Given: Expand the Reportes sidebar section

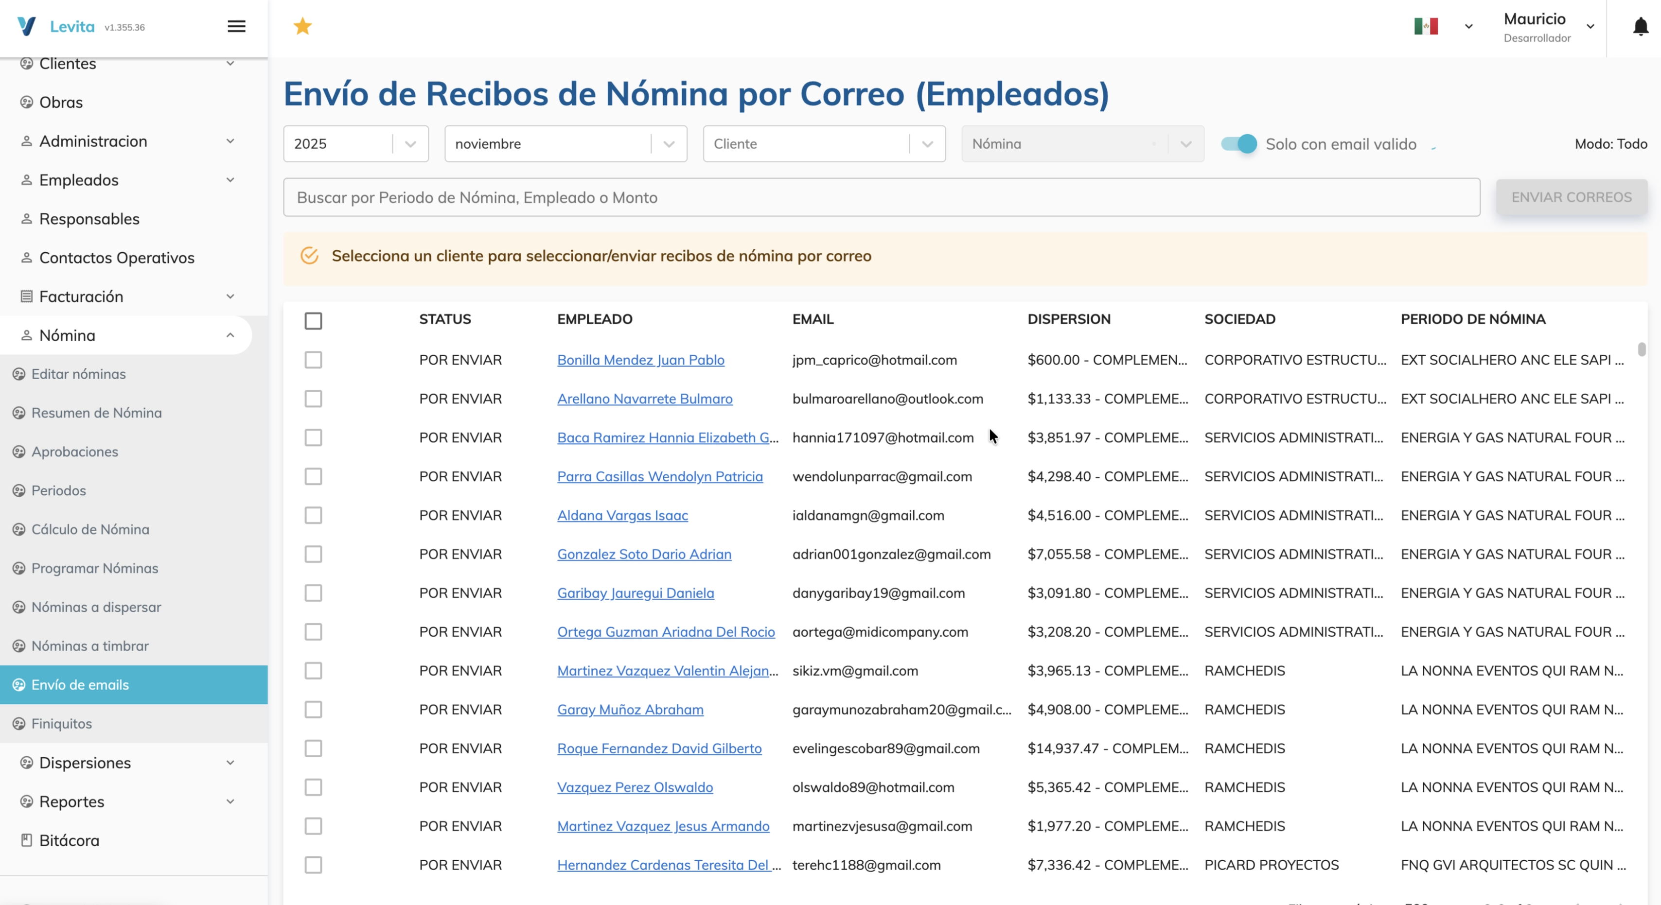Looking at the screenshot, I should pyautogui.click(x=230, y=801).
